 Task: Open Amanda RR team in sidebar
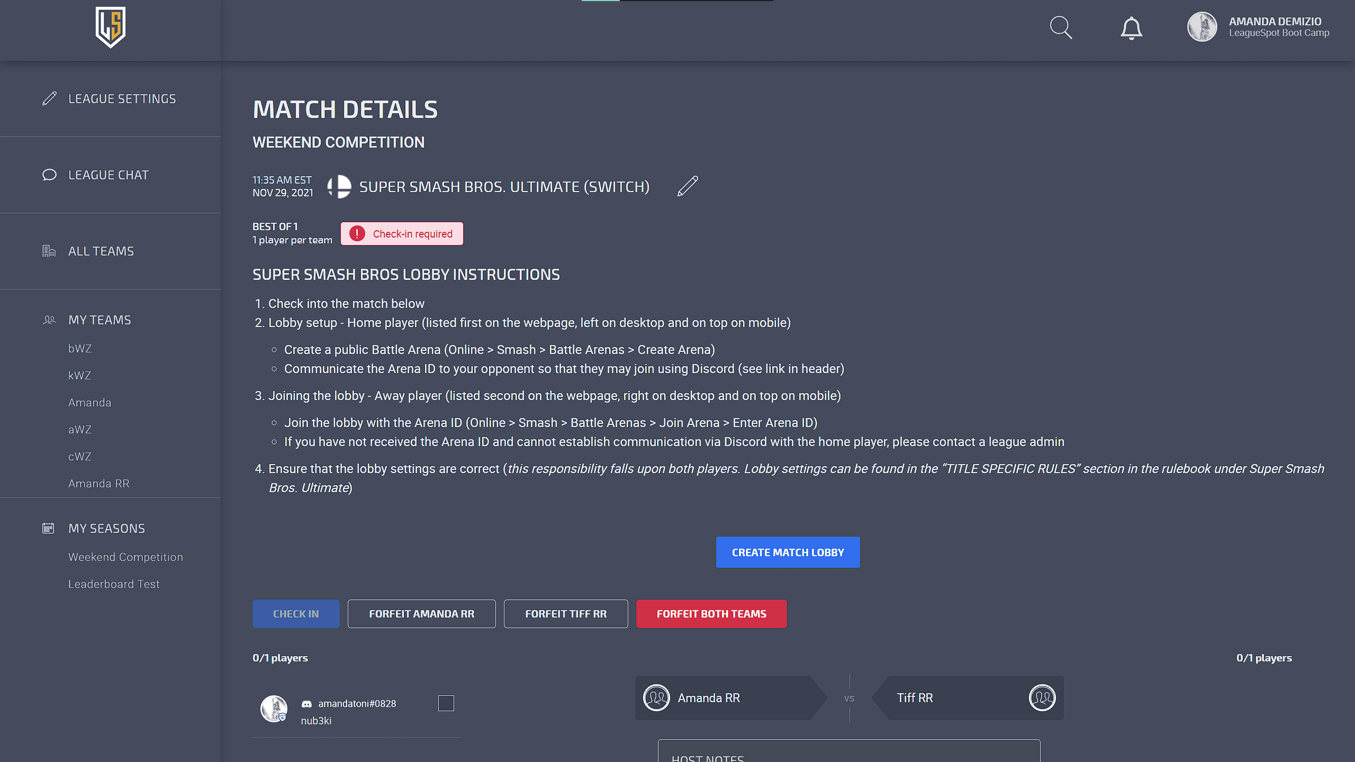click(x=99, y=484)
